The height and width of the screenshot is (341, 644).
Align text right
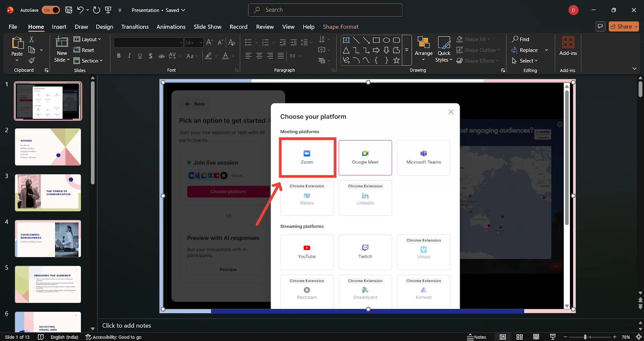coord(270,56)
